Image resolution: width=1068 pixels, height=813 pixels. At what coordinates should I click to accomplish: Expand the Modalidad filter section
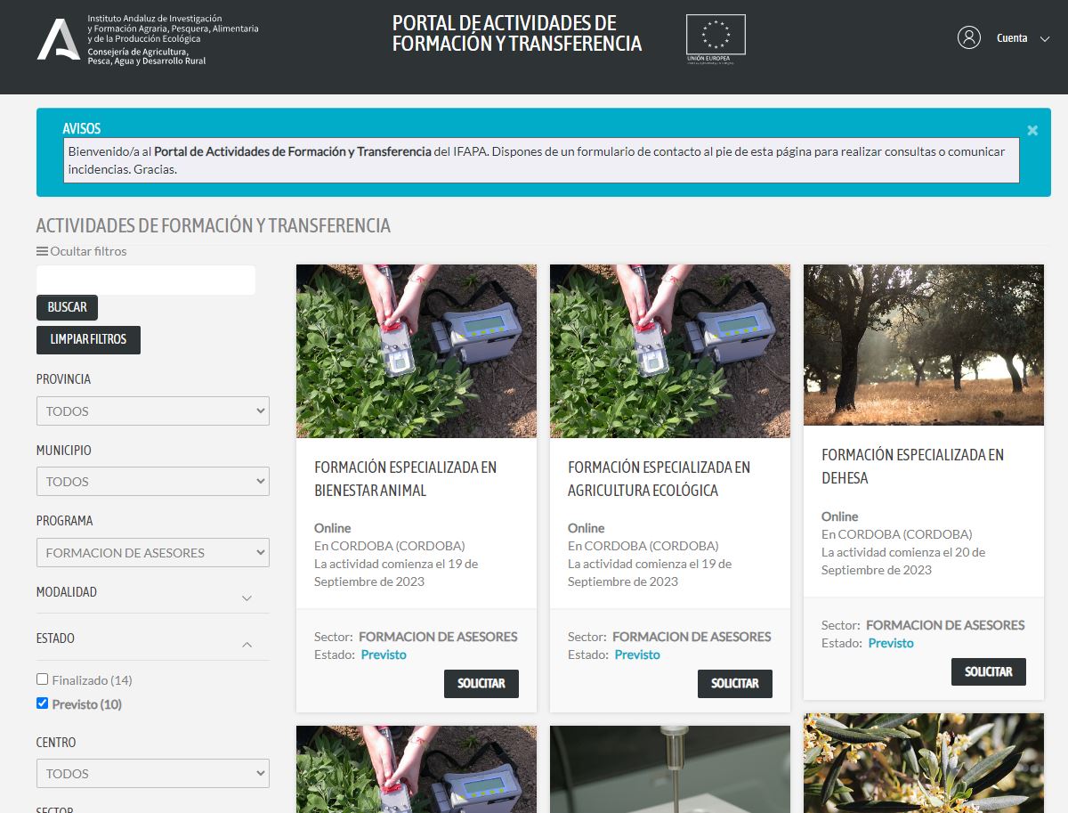pos(153,594)
